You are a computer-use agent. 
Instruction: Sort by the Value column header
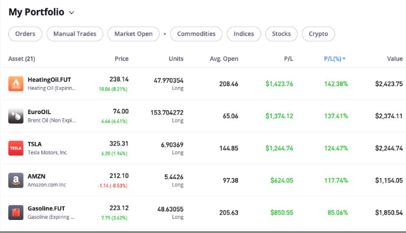[395, 59]
